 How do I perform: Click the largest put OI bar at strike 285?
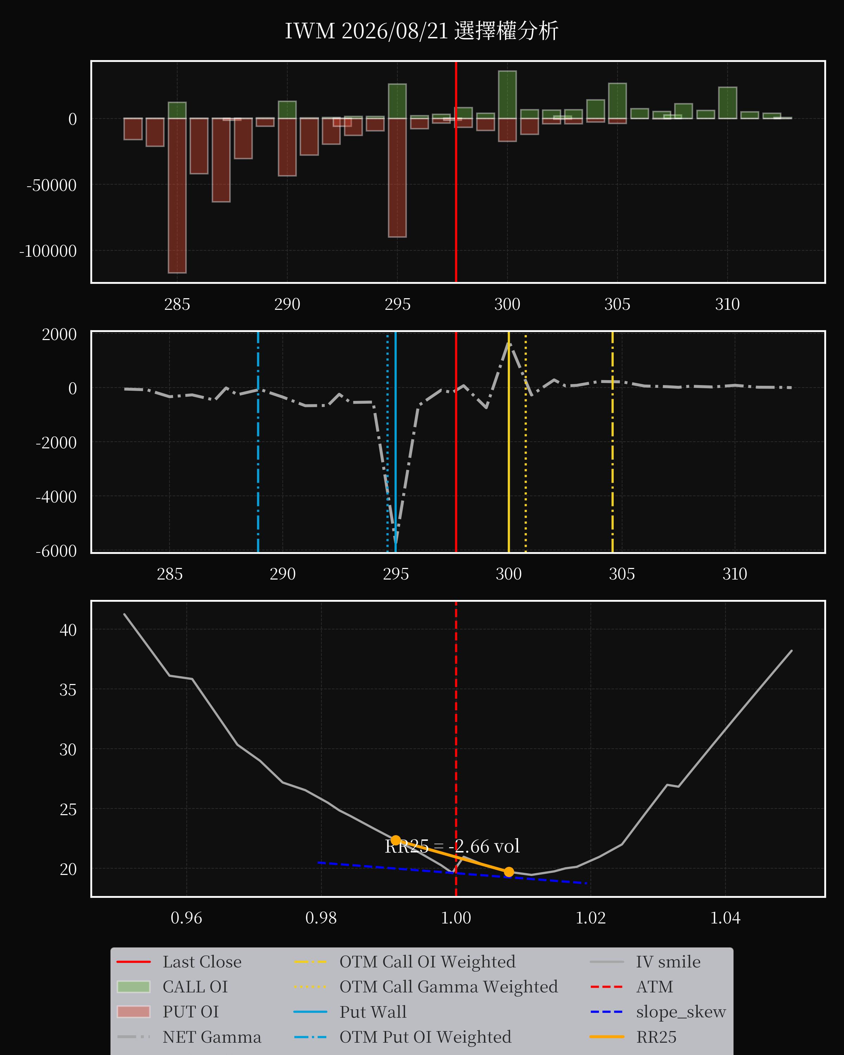click(177, 195)
